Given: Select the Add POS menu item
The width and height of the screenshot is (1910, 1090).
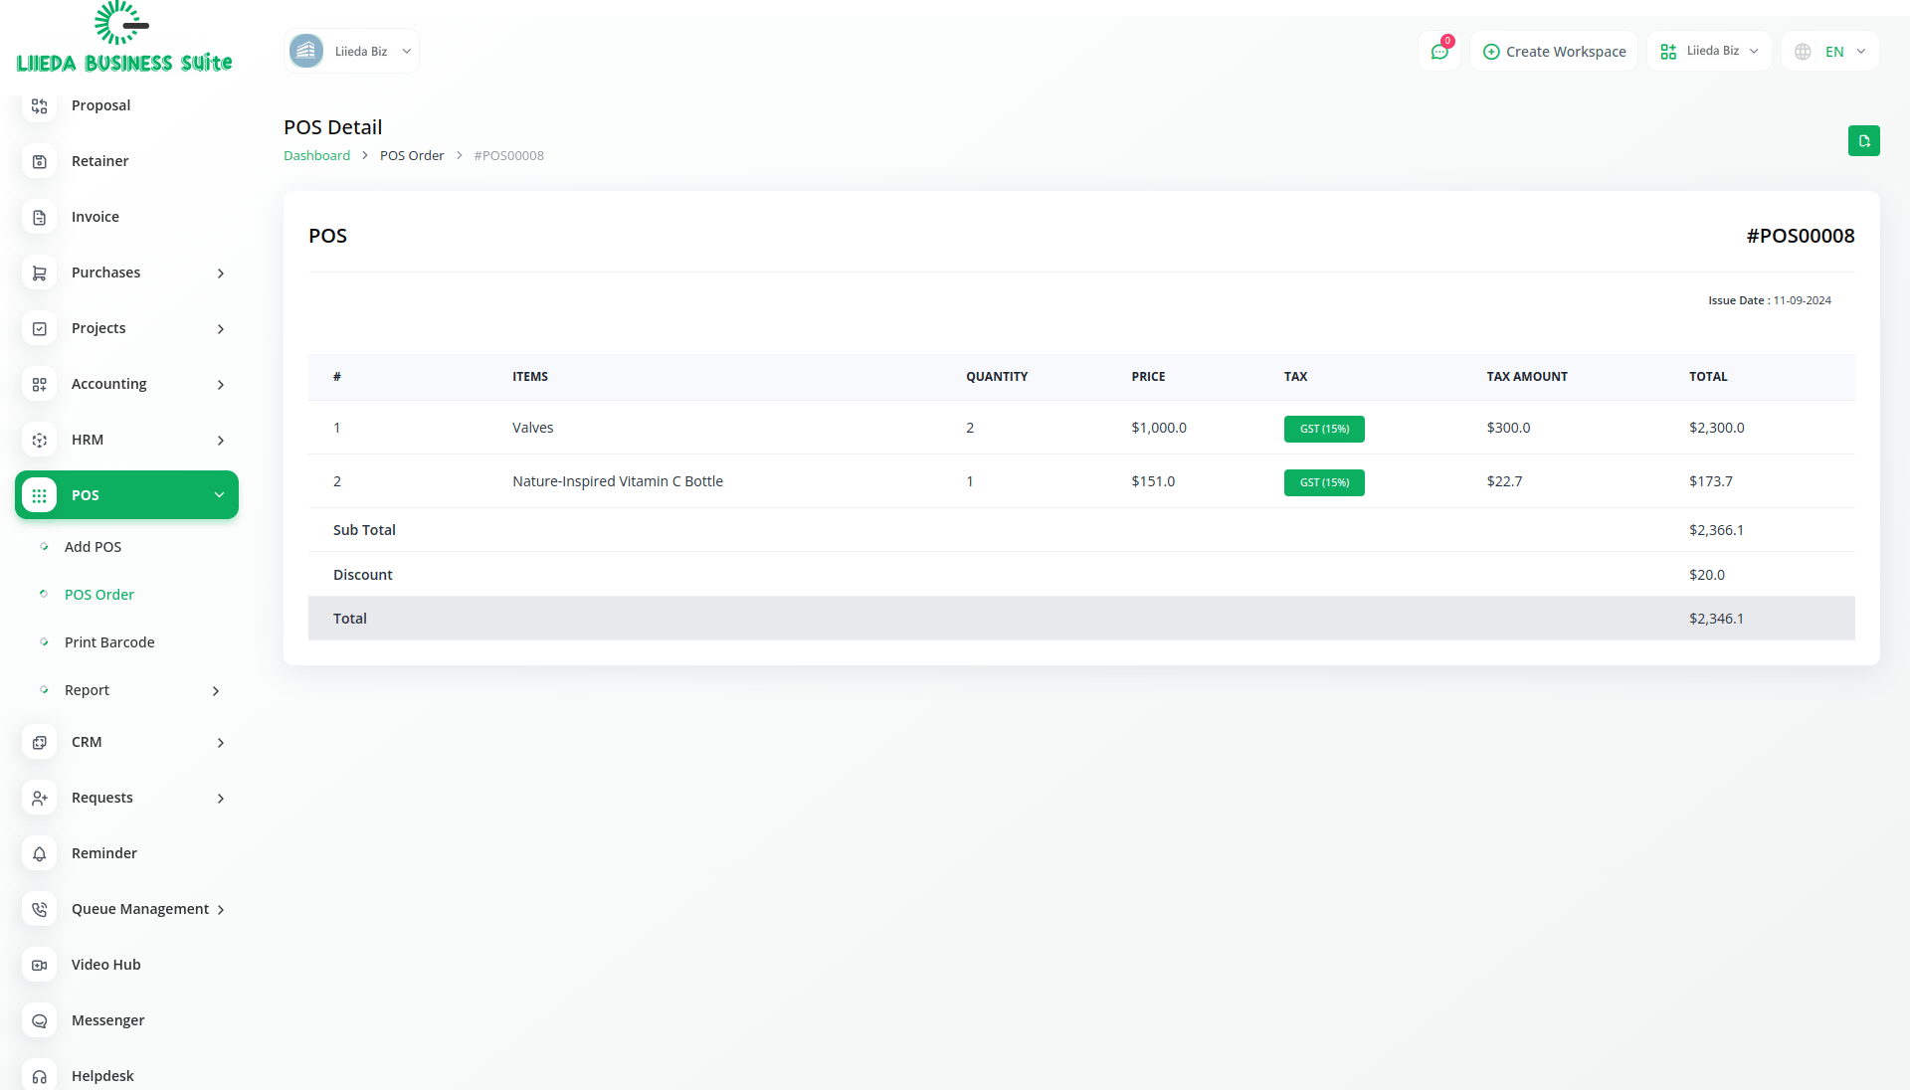Looking at the screenshot, I should [93, 547].
